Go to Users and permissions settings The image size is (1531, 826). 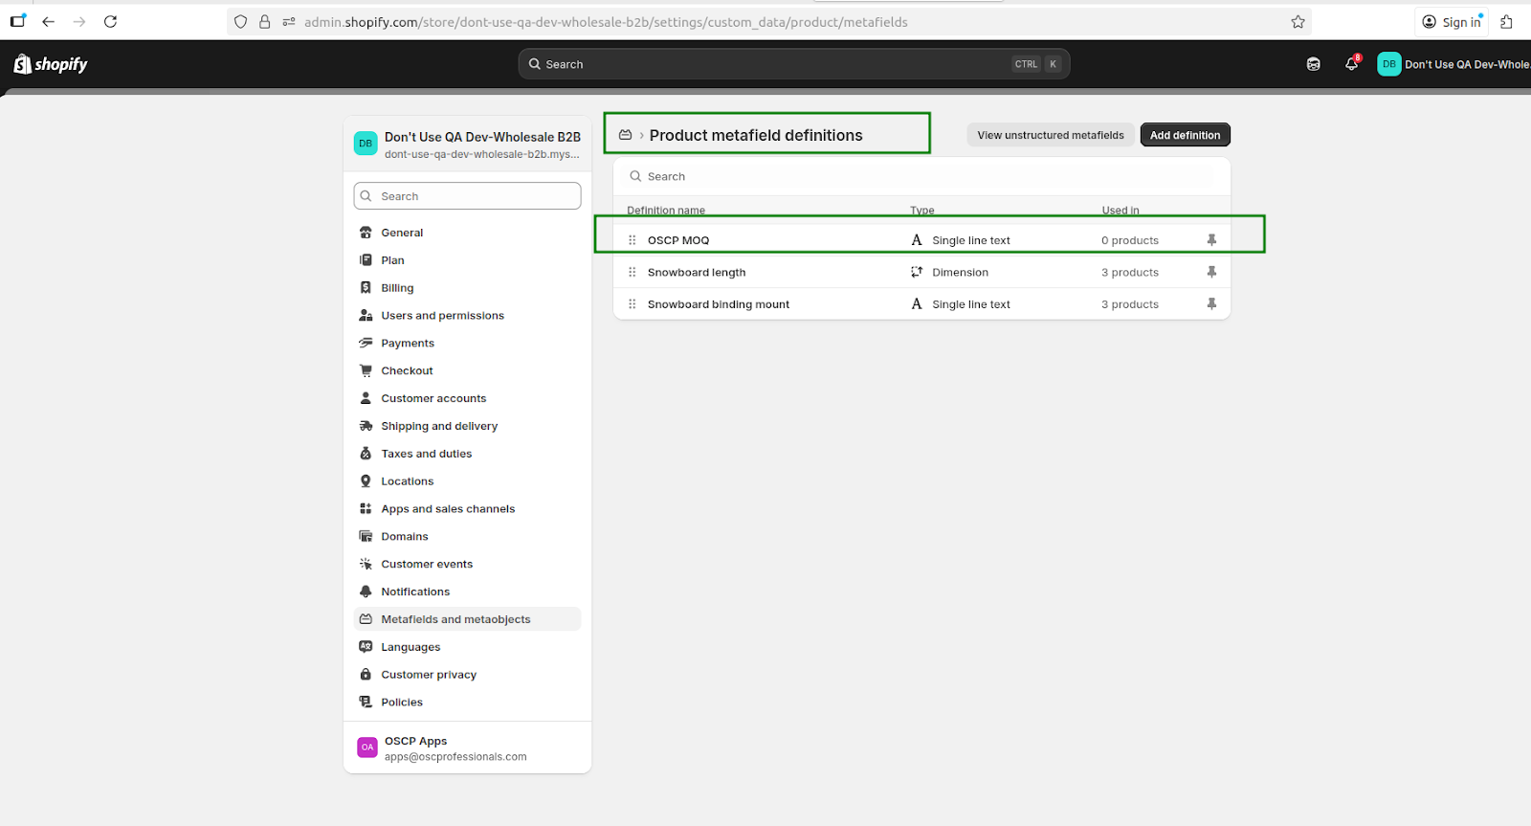[x=442, y=316]
